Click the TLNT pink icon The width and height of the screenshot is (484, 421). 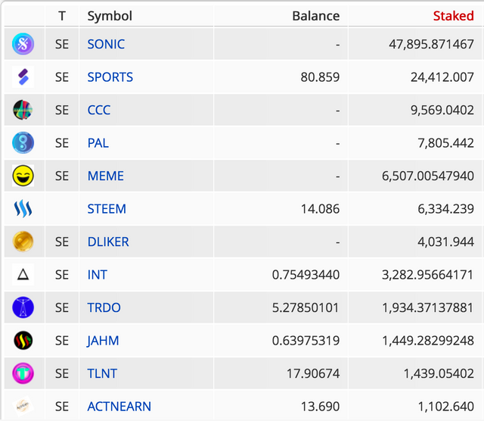click(x=23, y=373)
